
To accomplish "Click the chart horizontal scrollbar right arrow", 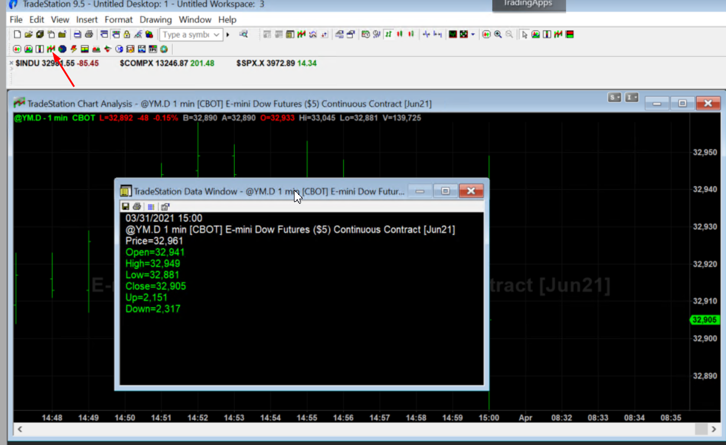I will (x=700, y=428).
